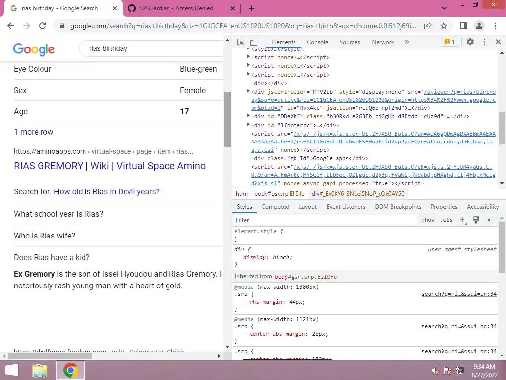Select the Computed subtab
506x380 pixels.
coord(275,207)
